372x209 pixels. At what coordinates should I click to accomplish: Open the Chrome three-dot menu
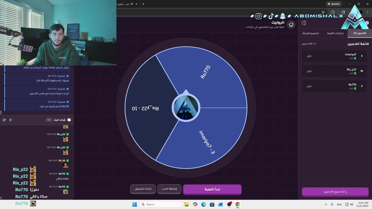coord(368,12)
